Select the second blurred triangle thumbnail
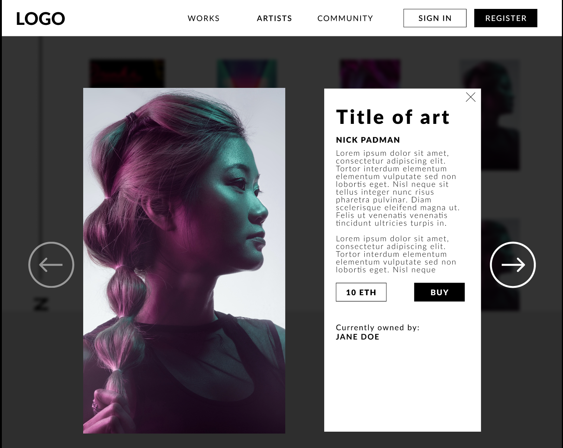The width and height of the screenshot is (563, 448). click(x=247, y=74)
